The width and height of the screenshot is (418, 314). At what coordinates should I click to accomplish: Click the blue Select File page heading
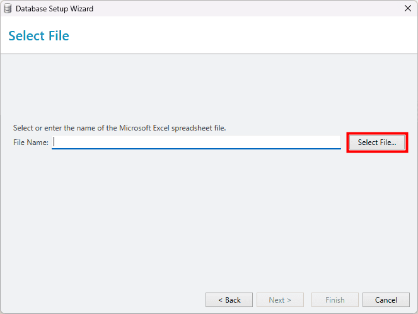click(x=38, y=36)
